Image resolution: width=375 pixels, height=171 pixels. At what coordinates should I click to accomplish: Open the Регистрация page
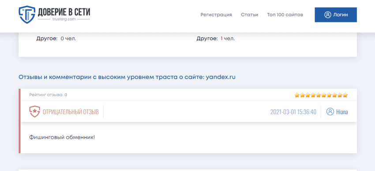216,15
